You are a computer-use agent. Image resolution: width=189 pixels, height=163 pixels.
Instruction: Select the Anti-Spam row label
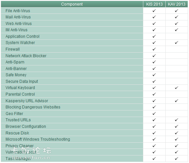pyautogui.click(x=15, y=62)
